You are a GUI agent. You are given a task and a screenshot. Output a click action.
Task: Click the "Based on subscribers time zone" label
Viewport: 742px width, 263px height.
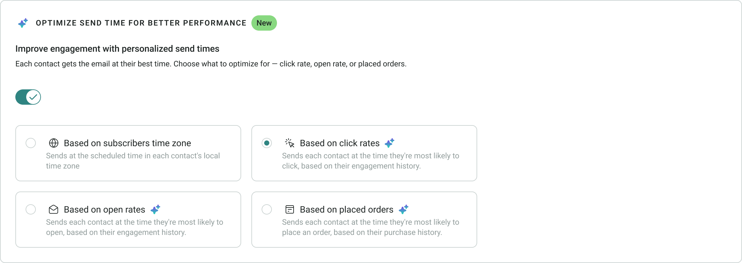pos(127,143)
